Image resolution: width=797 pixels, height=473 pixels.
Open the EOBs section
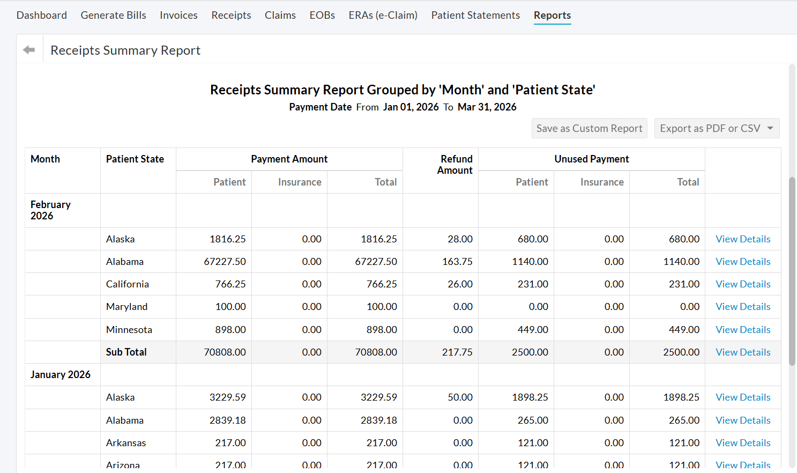(x=322, y=15)
